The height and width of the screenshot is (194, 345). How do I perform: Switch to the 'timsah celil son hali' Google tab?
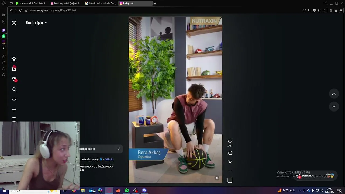pyautogui.click(x=101, y=3)
